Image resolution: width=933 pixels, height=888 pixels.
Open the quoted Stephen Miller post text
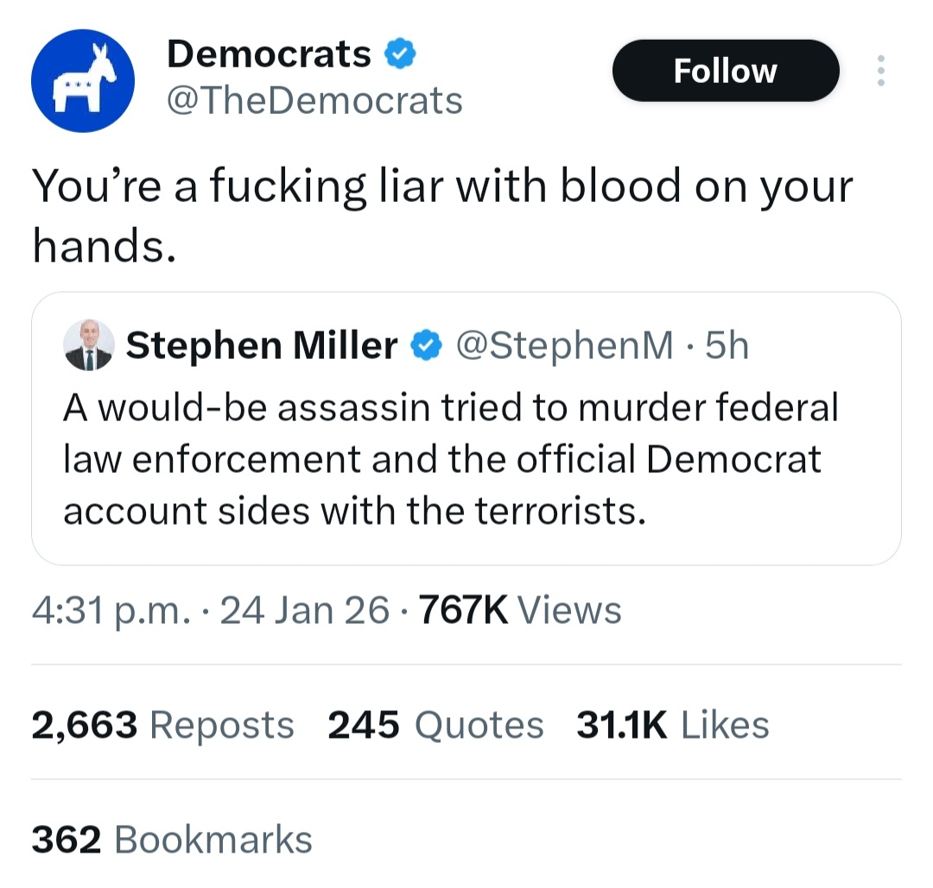[x=449, y=459]
